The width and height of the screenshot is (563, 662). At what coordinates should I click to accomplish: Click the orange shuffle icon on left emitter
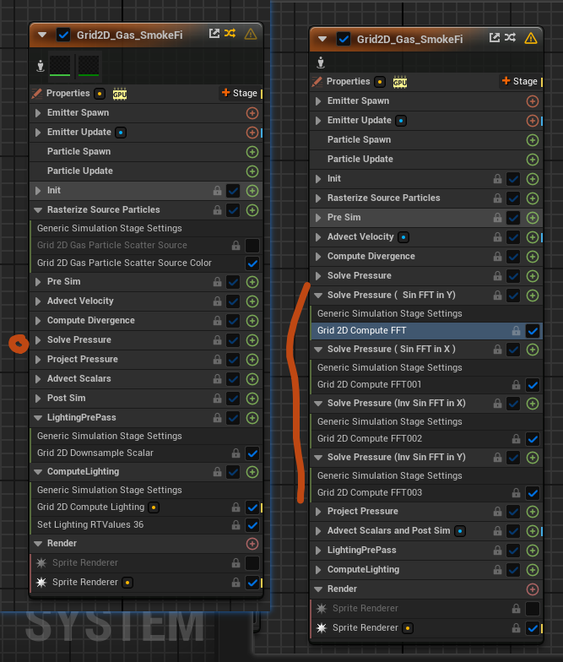tap(230, 34)
